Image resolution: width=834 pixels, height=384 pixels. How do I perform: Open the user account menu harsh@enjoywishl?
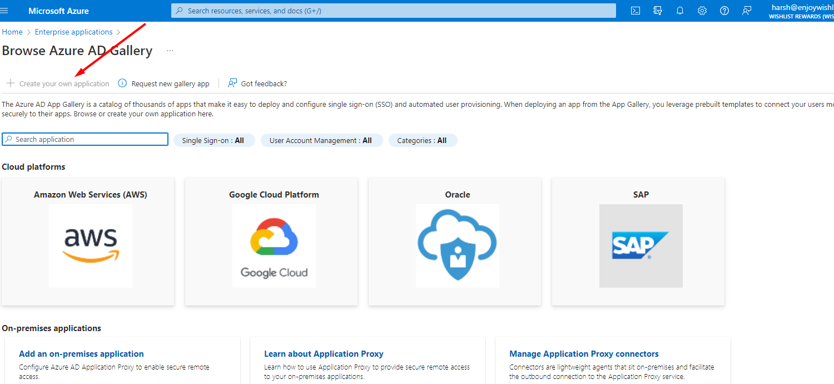click(x=802, y=11)
